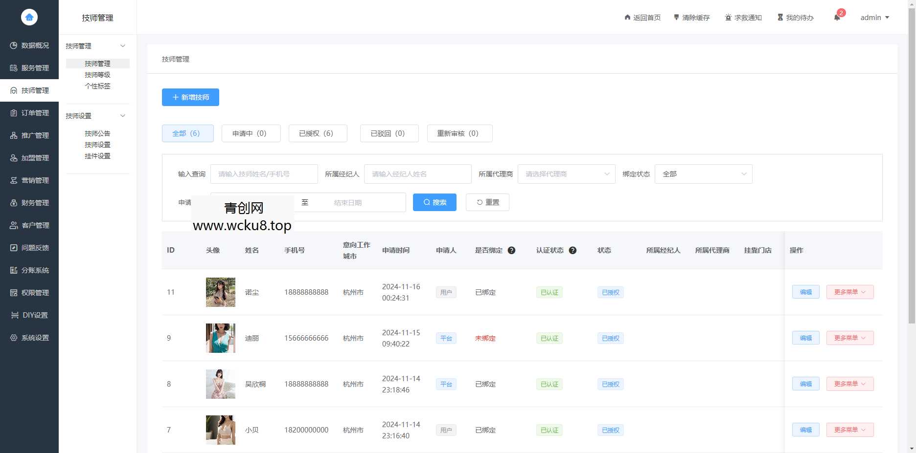This screenshot has height=453, width=916.
Task: Switch to the 申请中 (0) tab
Action: pyautogui.click(x=251, y=133)
